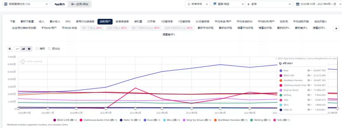Select the 累积下载量 metric tab

click(27, 21)
